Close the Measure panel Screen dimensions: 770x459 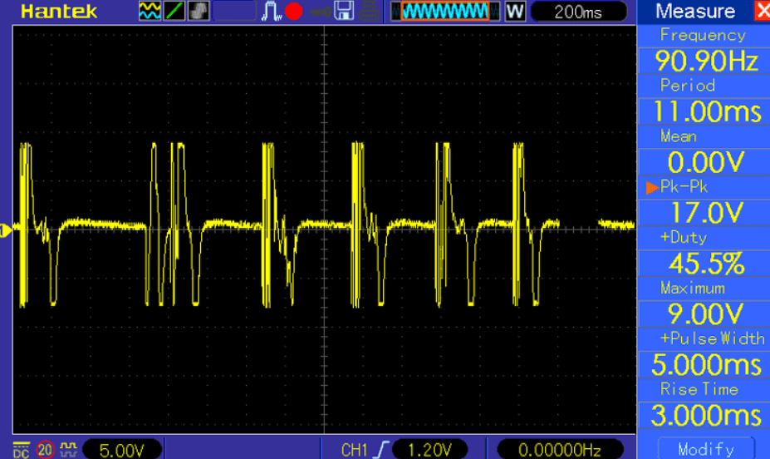761,12
